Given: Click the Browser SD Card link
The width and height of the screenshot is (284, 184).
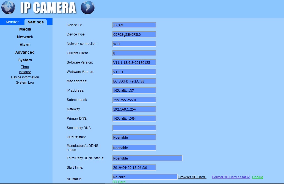Looking at the screenshot, I should click(x=192, y=177).
